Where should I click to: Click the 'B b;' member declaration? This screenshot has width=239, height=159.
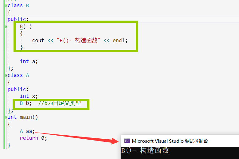pos(26,103)
